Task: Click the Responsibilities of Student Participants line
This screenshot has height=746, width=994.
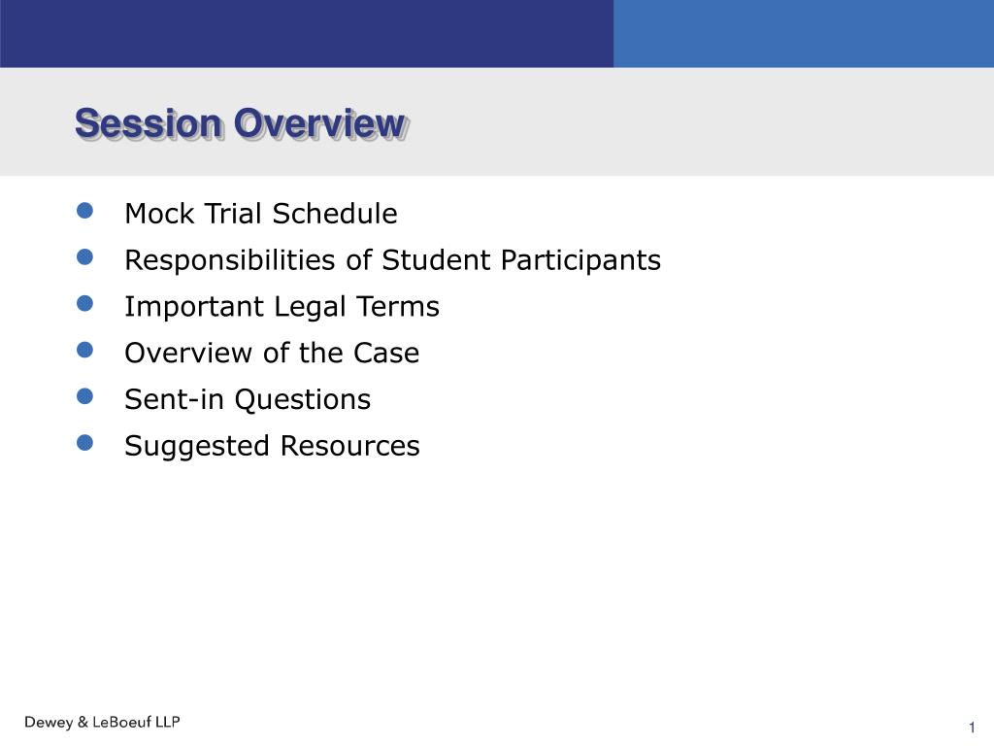Action: coord(392,260)
